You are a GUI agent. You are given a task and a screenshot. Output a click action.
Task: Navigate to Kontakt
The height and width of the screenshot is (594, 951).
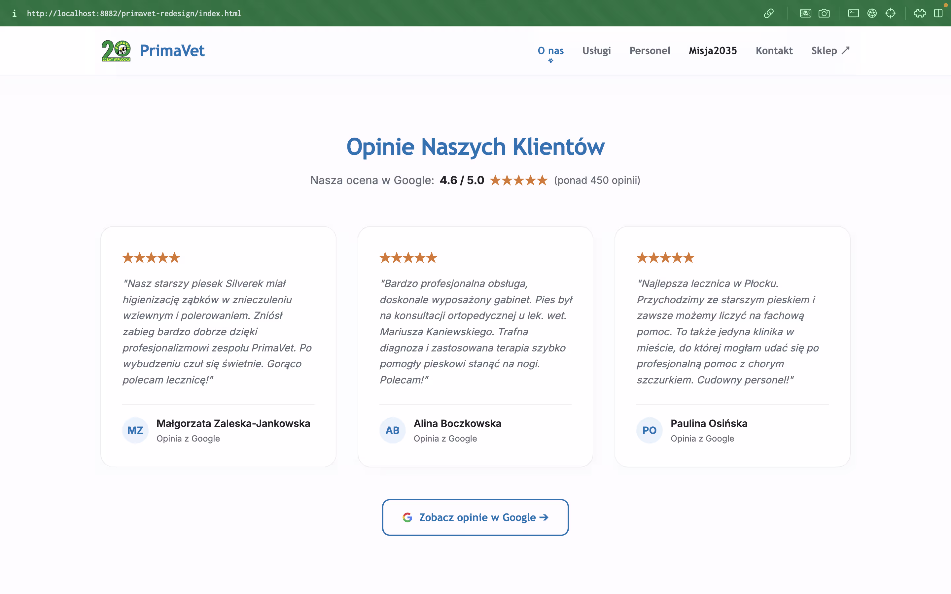point(774,51)
